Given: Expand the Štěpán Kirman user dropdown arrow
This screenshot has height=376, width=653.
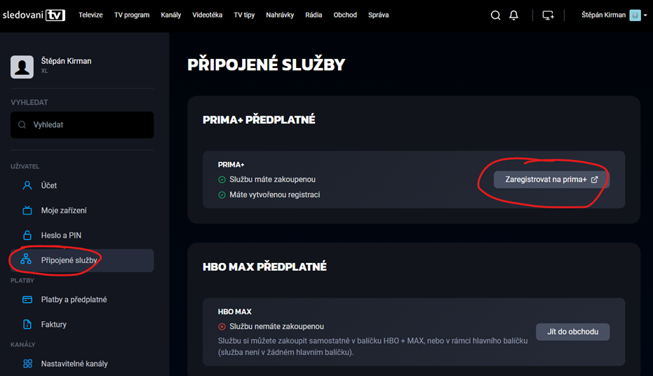Looking at the screenshot, I should [x=645, y=15].
